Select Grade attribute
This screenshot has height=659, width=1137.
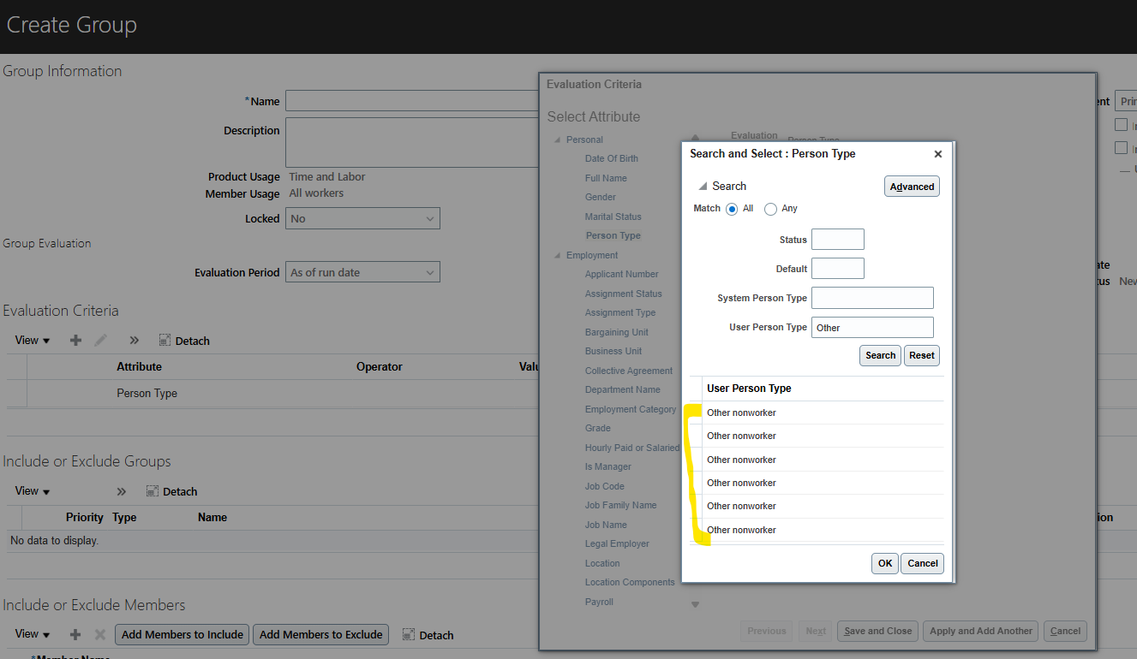click(x=598, y=428)
